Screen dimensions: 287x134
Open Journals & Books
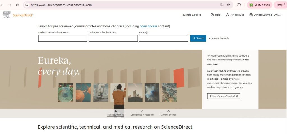(x=191, y=15)
